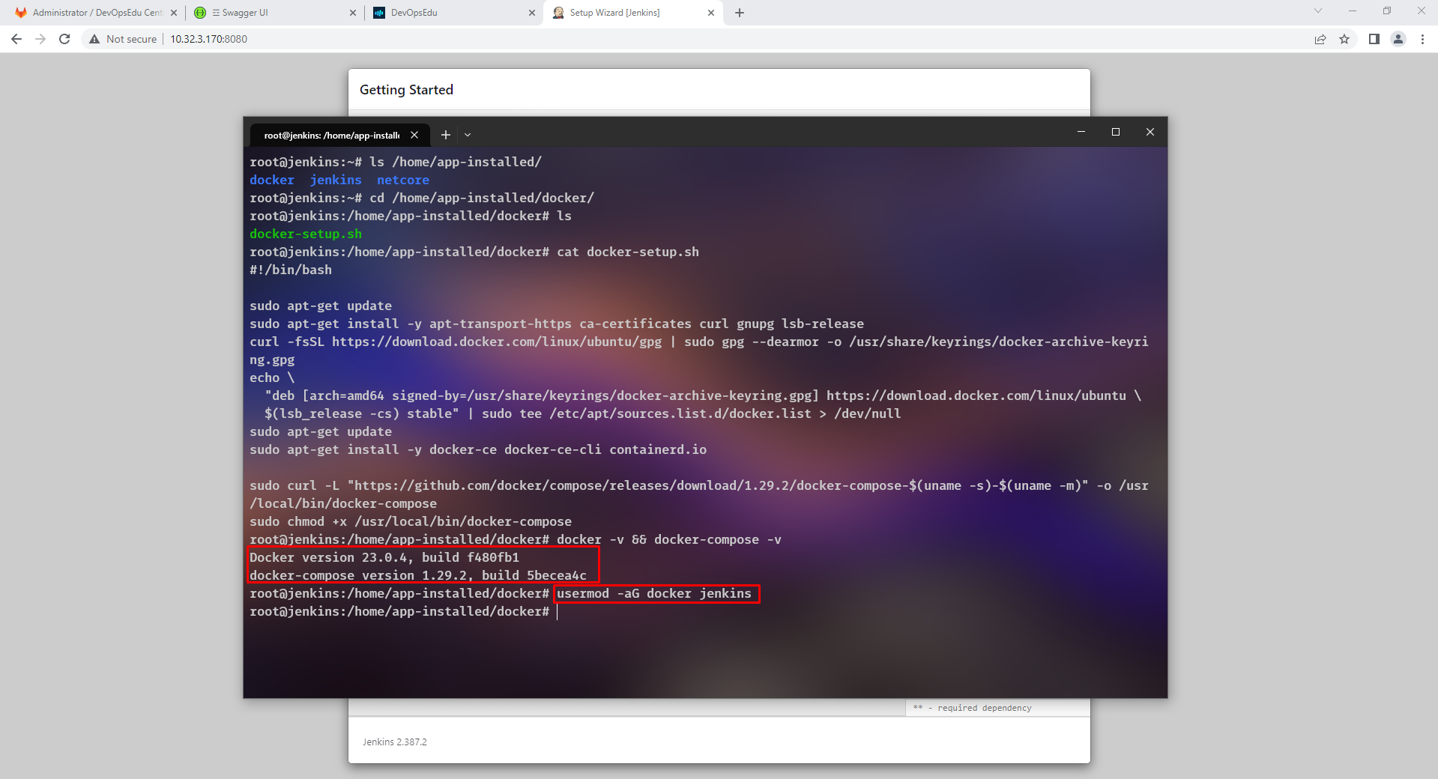Add new terminal tab

tap(446, 135)
